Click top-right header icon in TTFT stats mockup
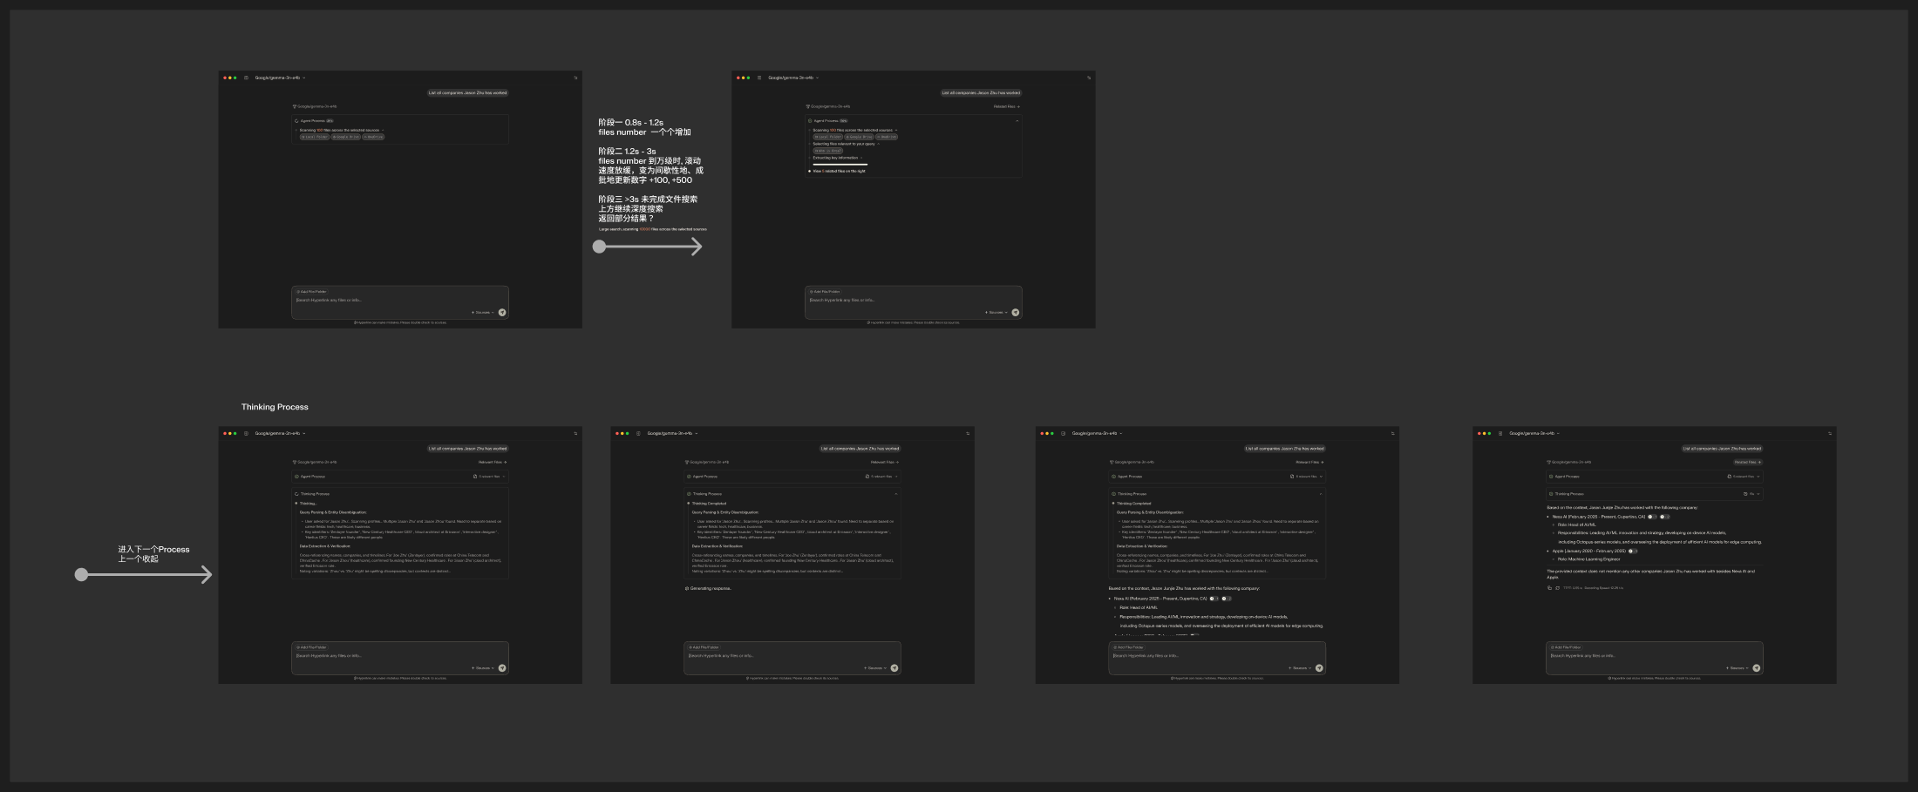Screen dimensions: 1918x792 1830,433
